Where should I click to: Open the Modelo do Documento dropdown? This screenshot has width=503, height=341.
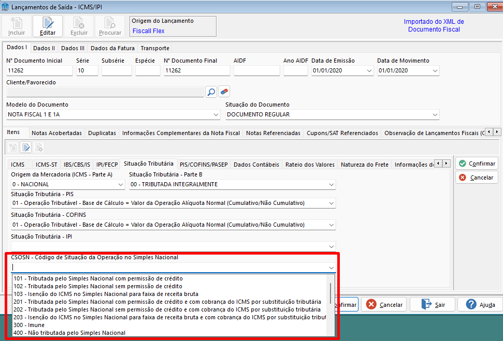click(216, 115)
